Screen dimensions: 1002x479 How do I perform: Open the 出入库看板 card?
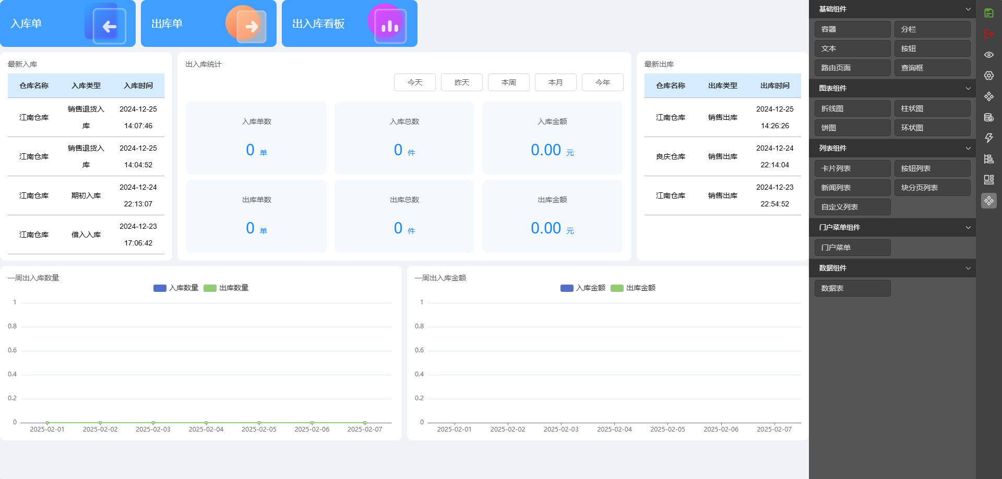(350, 23)
